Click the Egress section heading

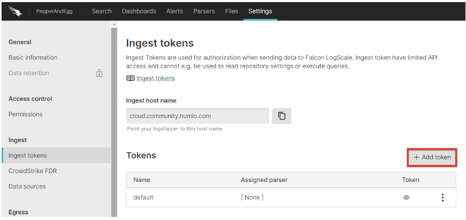pos(18,212)
